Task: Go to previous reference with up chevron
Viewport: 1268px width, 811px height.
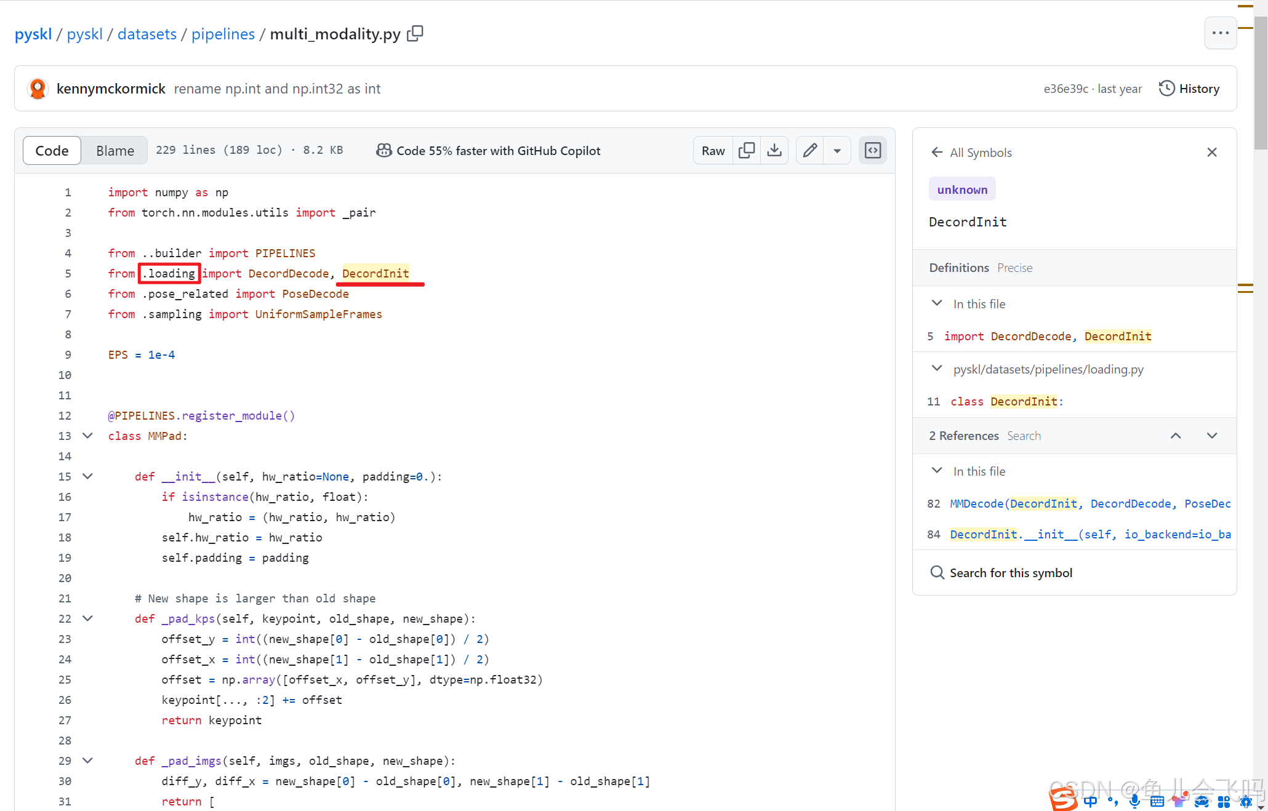Action: click(x=1176, y=436)
